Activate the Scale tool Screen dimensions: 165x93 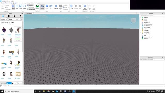click(21, 7)
